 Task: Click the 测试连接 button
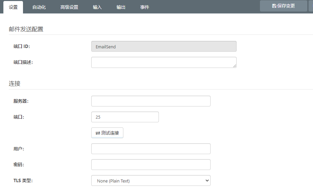coord(107,133)
